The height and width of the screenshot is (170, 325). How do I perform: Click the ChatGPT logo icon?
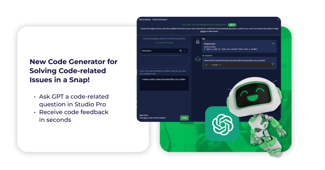coord(222,124)
